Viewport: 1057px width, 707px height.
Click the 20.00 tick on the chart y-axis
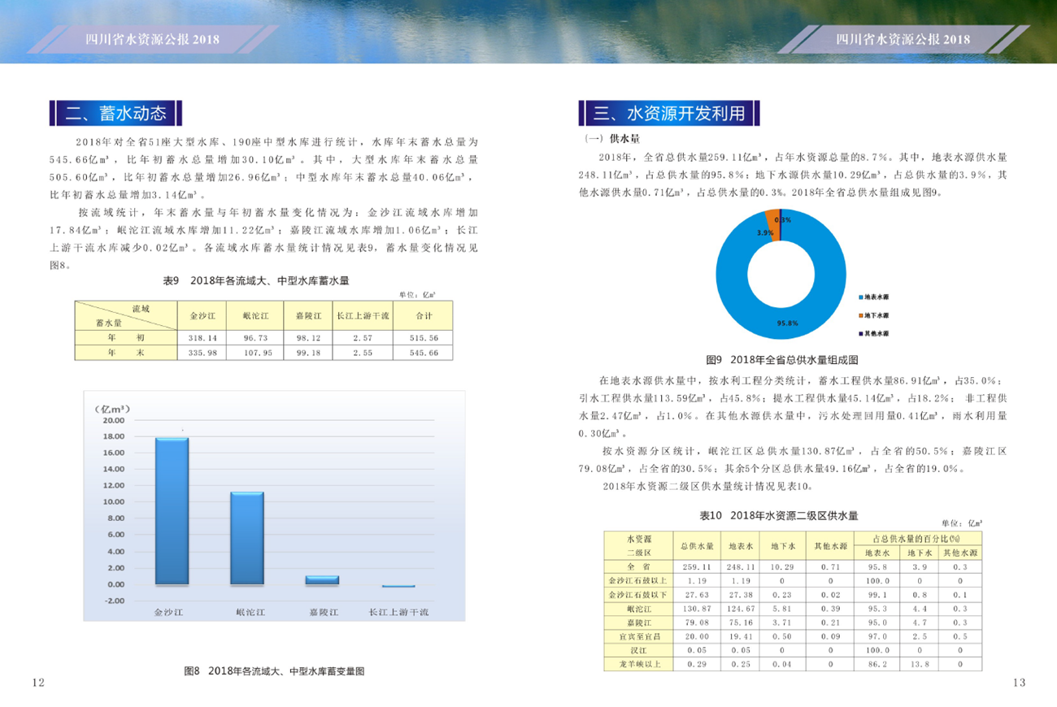[x=113, y=420]
